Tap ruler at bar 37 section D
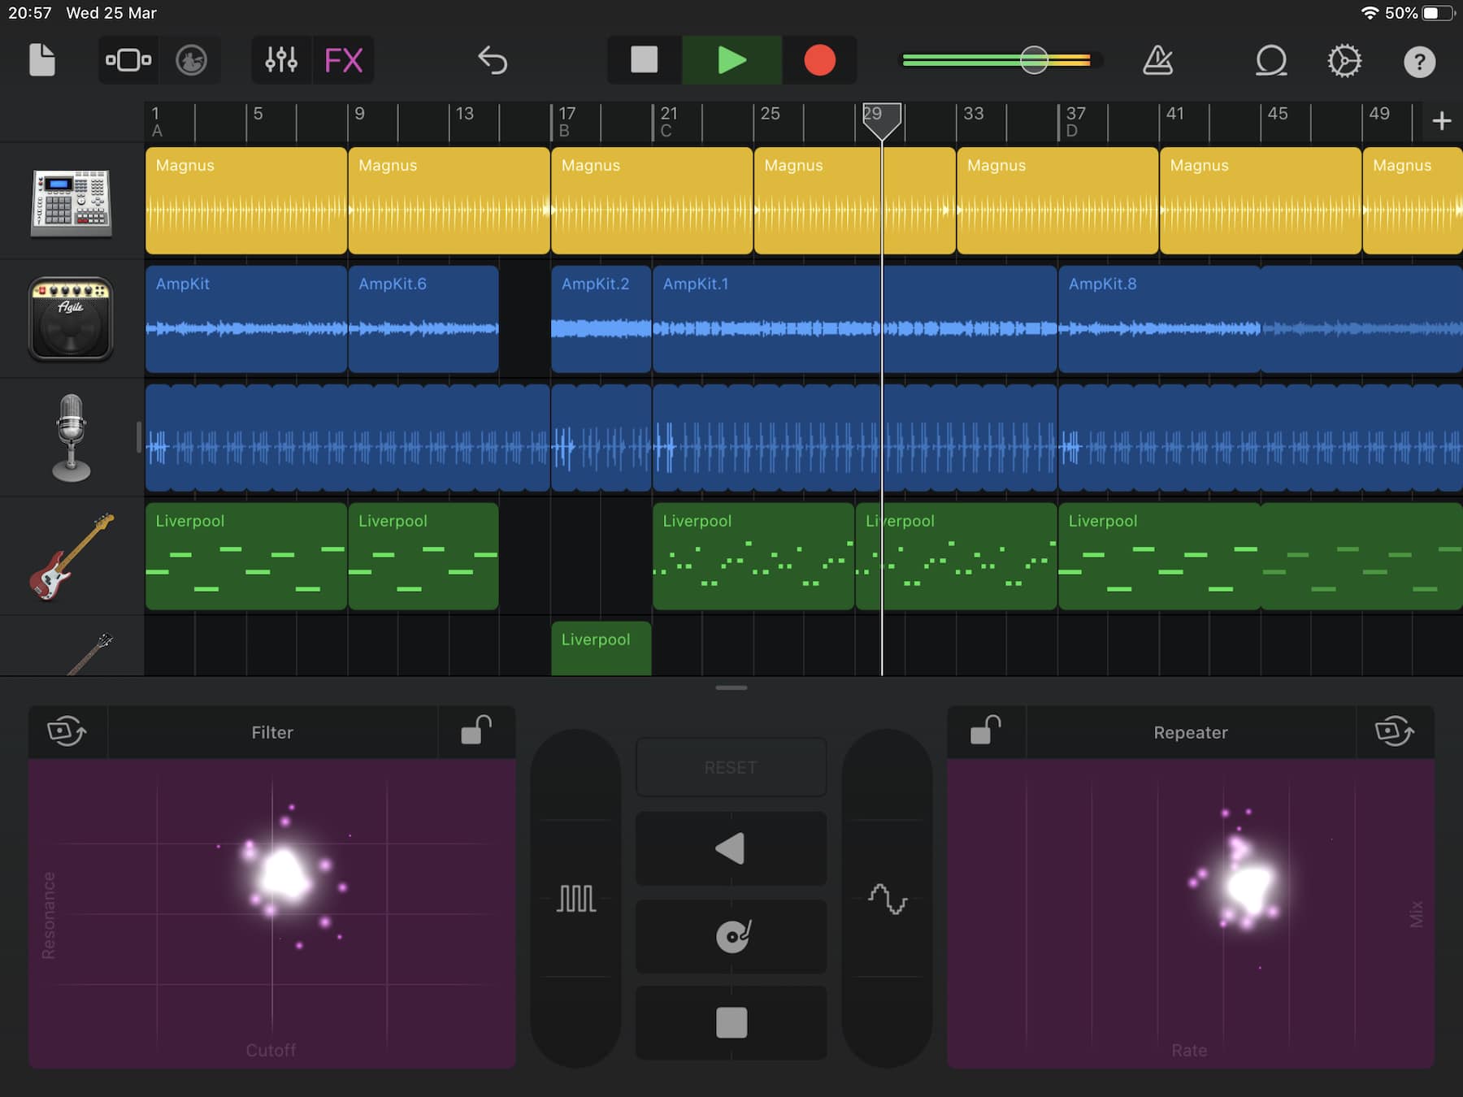Viewport: 1463px width, 1097px height. tap(1074, 121)
